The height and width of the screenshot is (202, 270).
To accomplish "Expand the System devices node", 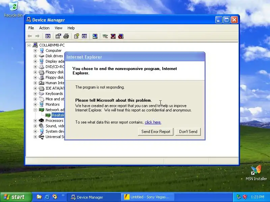I will (35, 131).
